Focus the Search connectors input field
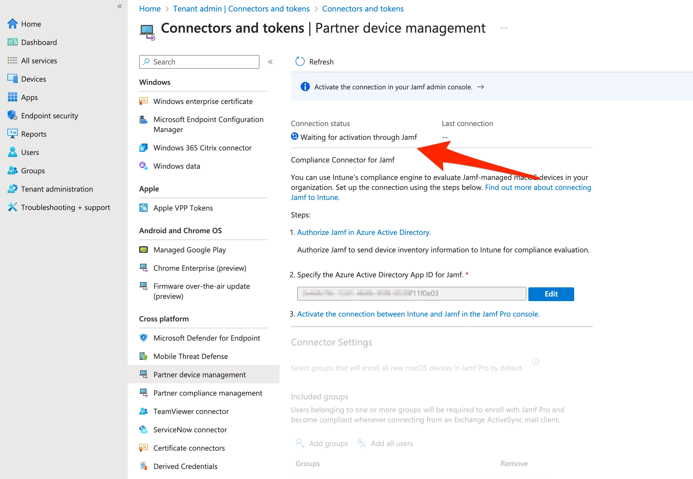Screen dimensions: 693x479 [x=199, y=62]
